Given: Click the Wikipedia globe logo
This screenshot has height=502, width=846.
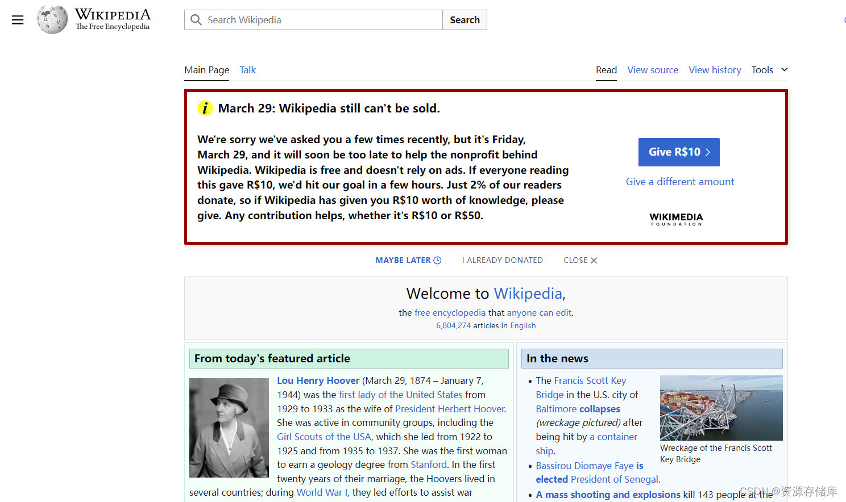Looking at the screenshot, I should (x=52, y=20).
